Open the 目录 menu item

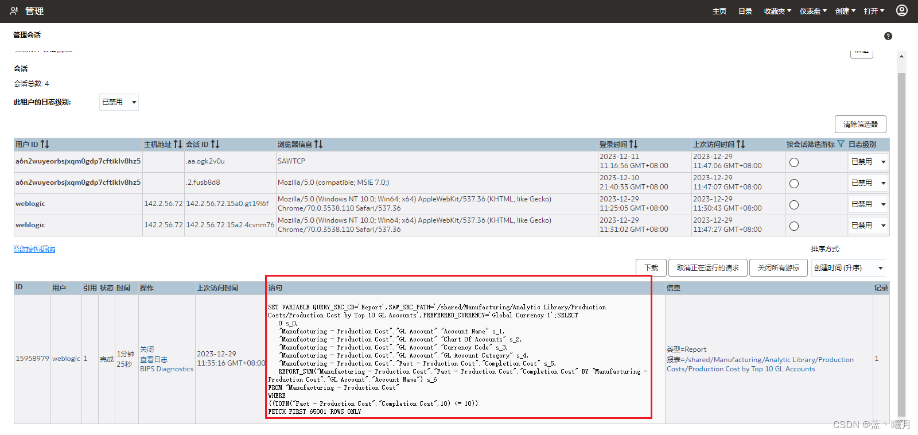[745, 11]
